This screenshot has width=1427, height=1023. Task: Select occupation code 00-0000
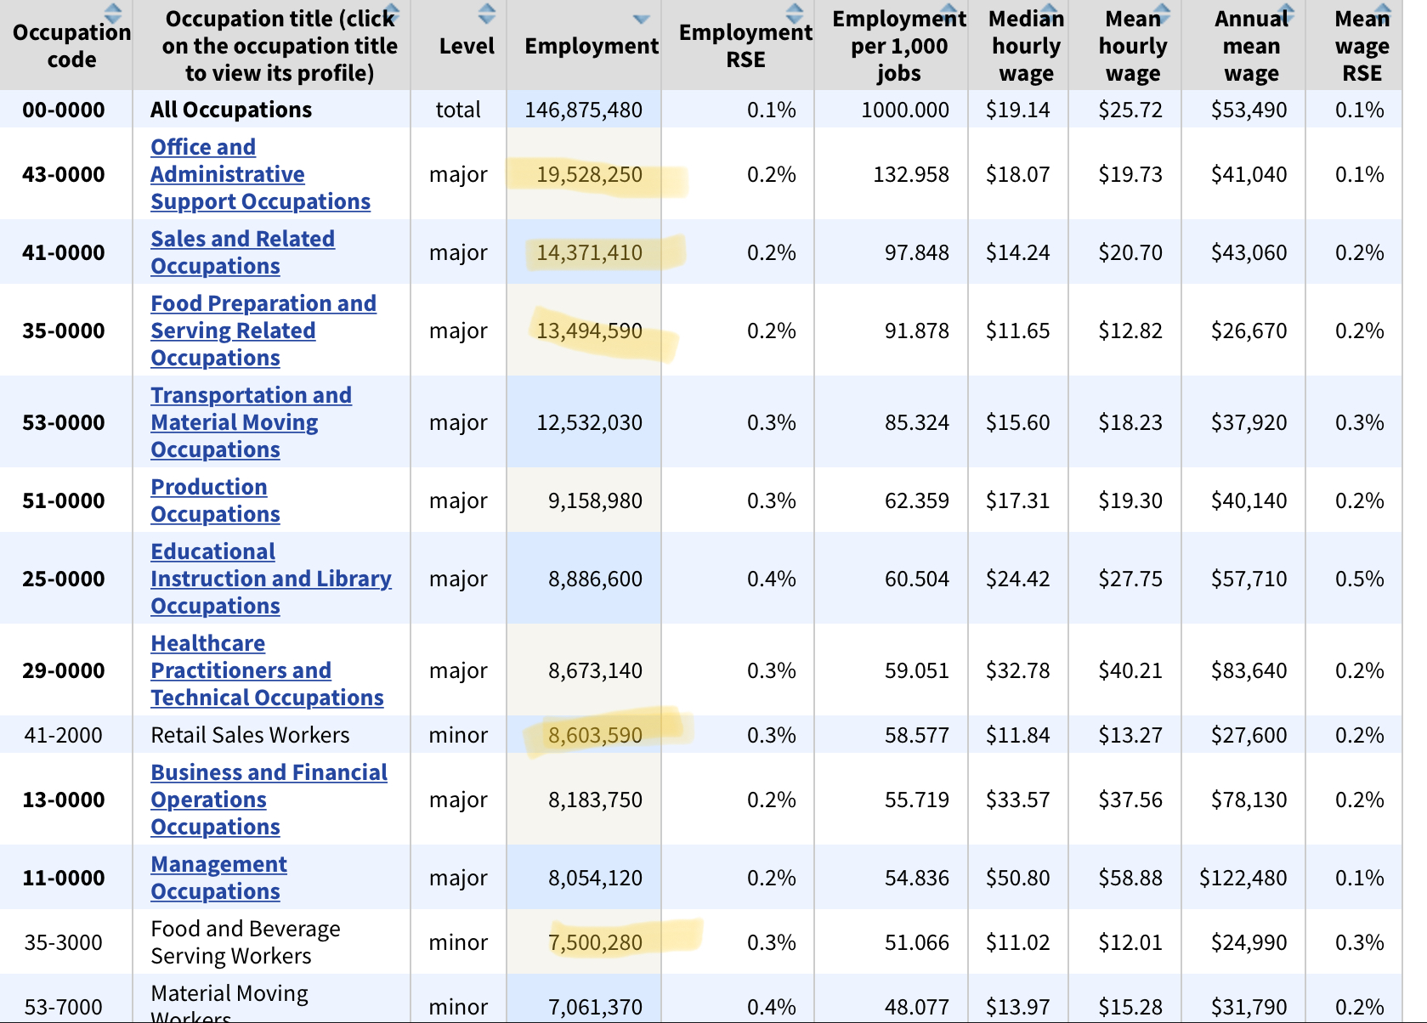64,110
